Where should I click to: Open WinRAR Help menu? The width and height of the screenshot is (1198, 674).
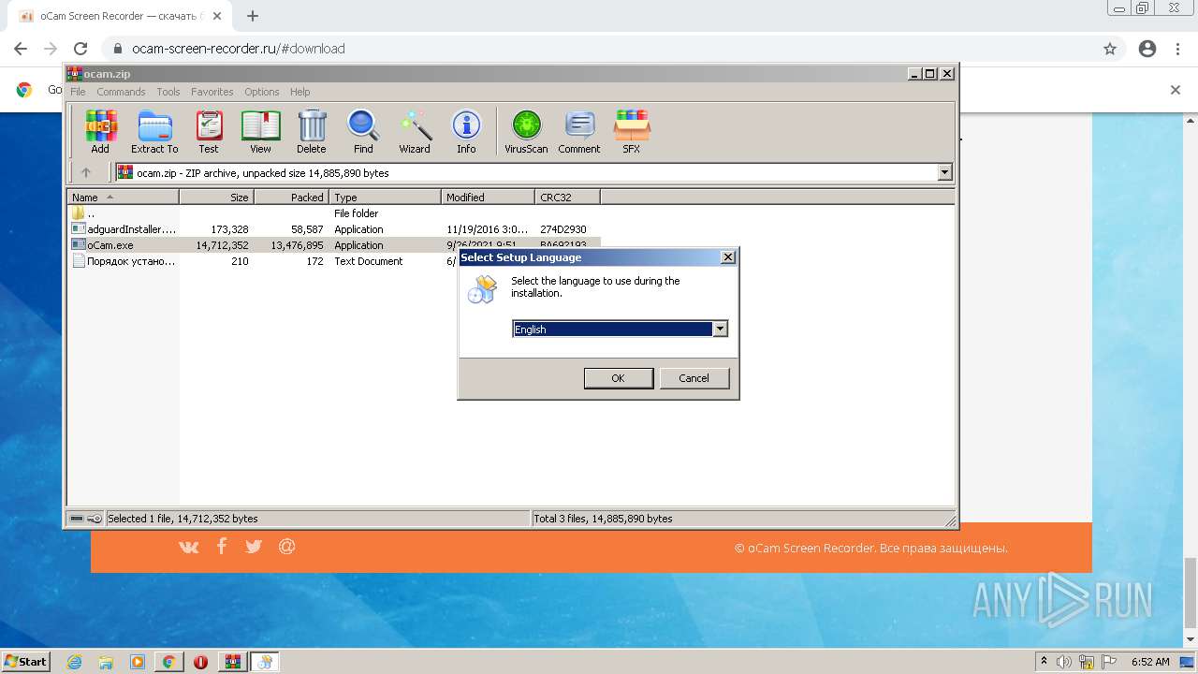click(x=299, y=92)
